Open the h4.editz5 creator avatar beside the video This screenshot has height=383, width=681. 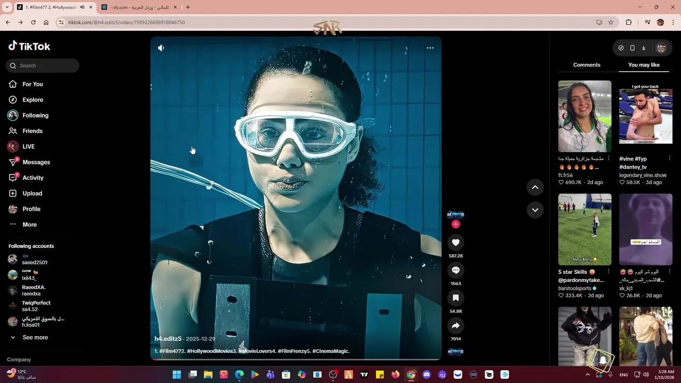(455, 214)
